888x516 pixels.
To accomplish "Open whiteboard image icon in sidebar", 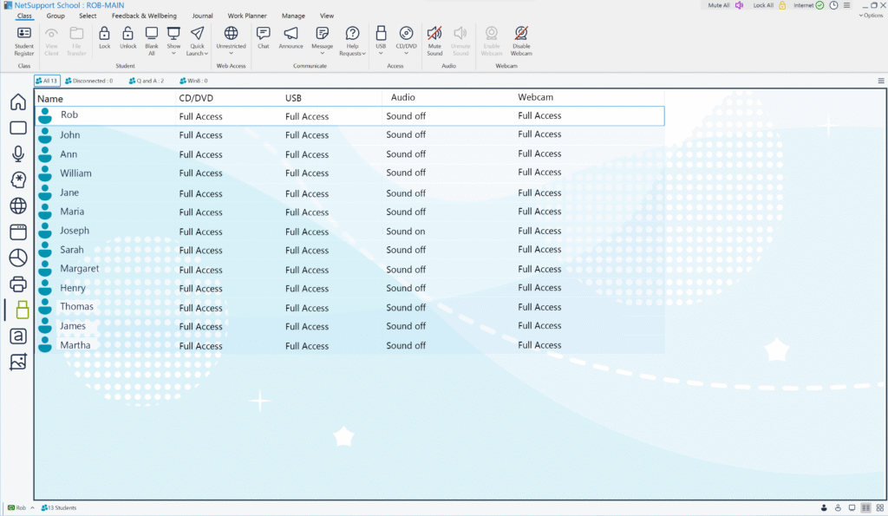I will pyautogui.click(x=18, y=362).
